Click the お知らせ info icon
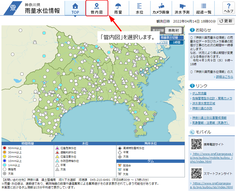 tap(192, 30)
